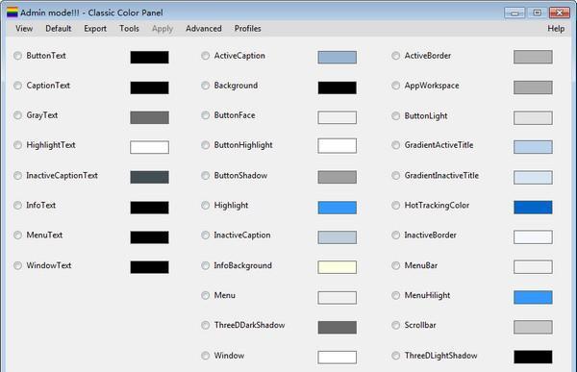Screen dimensions: 577x372
Task: Click the rainbow app icon in title bar
Action: (x=13, y=12)
